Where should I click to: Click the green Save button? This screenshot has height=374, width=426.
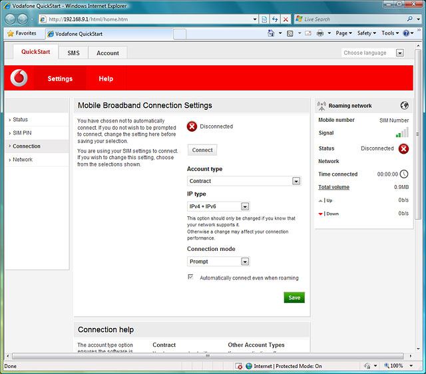click(294, 297)
